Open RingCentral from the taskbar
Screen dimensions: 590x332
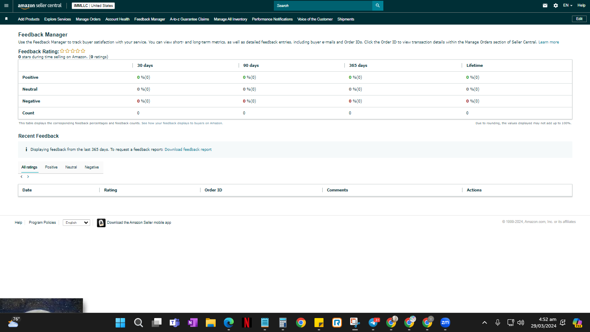point(337,323)
